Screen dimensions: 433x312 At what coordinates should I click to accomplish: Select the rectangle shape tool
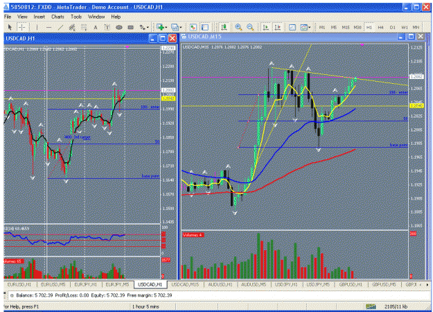[131, 27]
